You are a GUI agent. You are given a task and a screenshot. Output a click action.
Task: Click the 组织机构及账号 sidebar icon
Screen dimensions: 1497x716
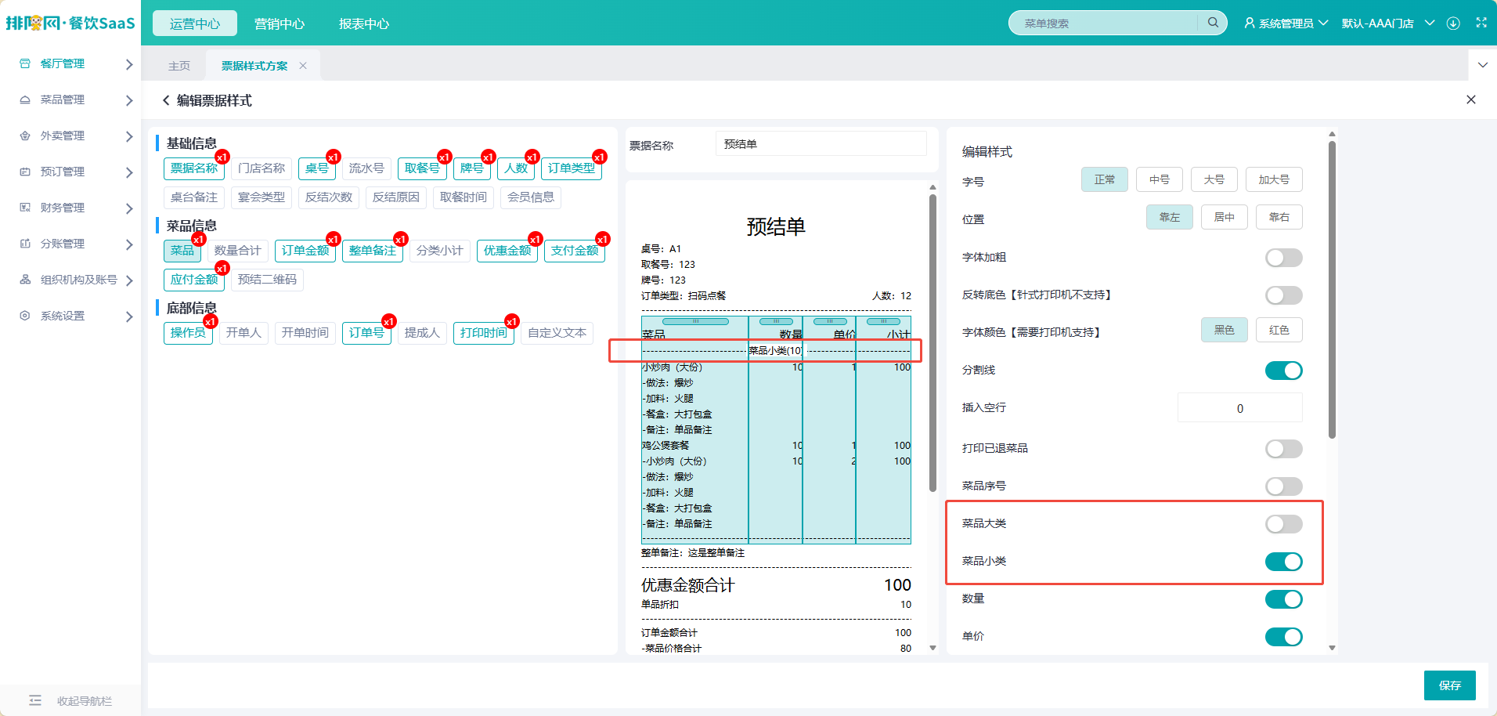(25, 280)
